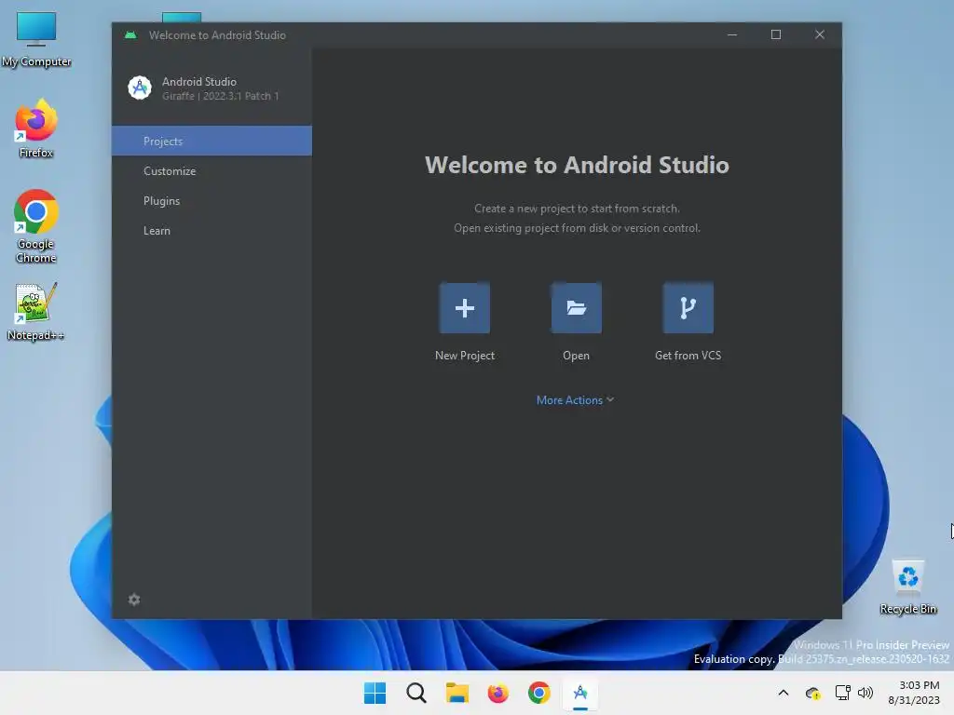Screen dimensions: 954x715
Task: Click the Android Studio logo in the sidebar header
Action: point(140,88)
